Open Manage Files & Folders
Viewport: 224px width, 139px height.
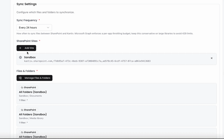pos(34,78)
